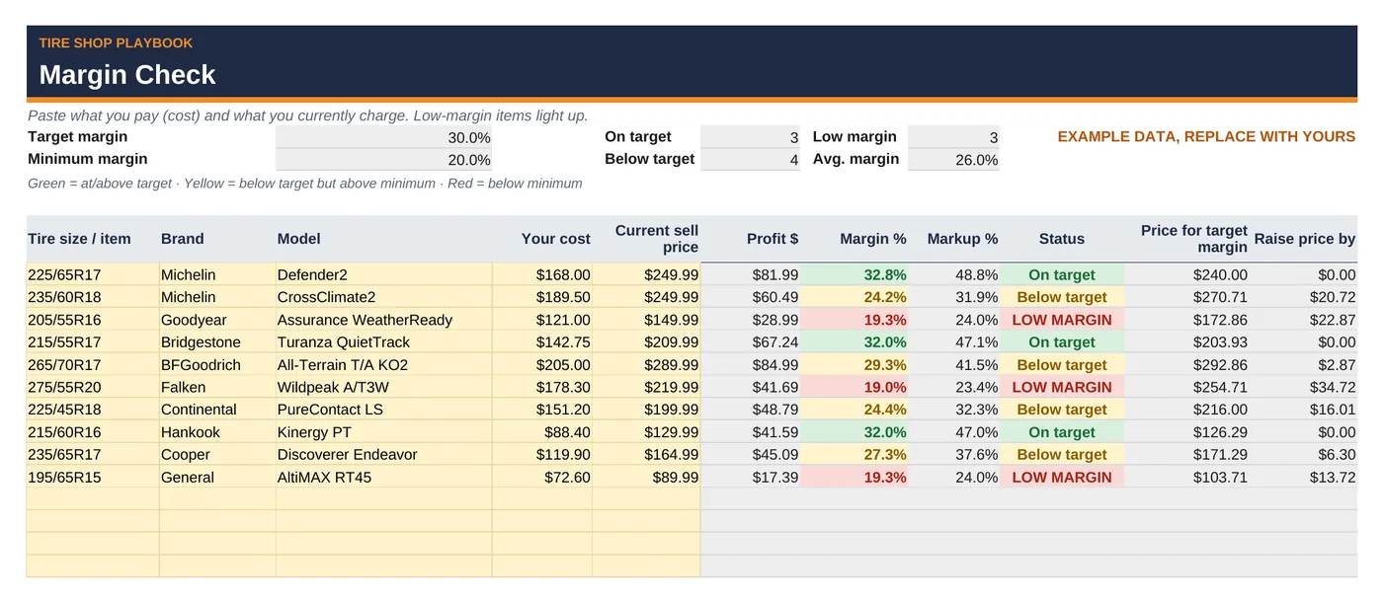
Task: Select the On target status for Hankook row
Action: 1062,432
